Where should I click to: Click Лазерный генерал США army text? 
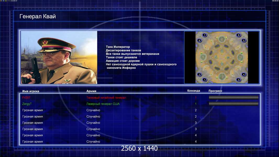coord(103,104)
